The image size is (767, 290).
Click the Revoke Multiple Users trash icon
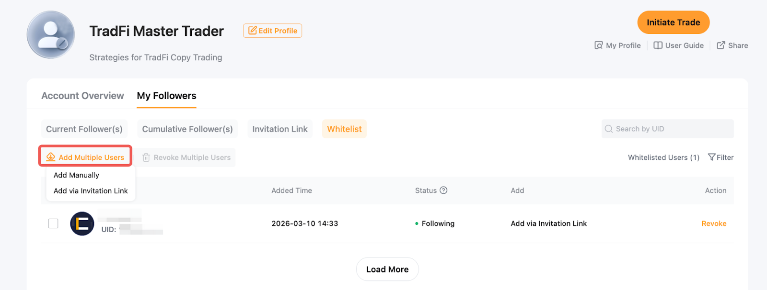tap(146, 157)
